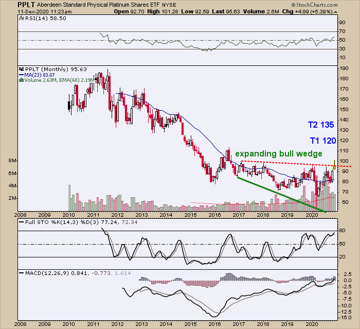The image size is (360, 329).
Task: Click the MACD(12,26,9) legend line icon
Action: click(21, 272)
